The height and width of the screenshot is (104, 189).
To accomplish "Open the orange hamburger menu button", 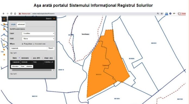I will [4, 19].
